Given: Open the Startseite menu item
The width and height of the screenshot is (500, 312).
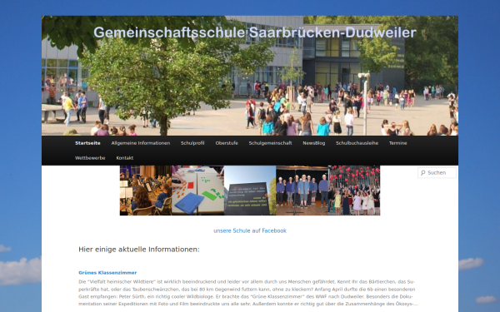Looking at the screenshot, I should [87, 143].
